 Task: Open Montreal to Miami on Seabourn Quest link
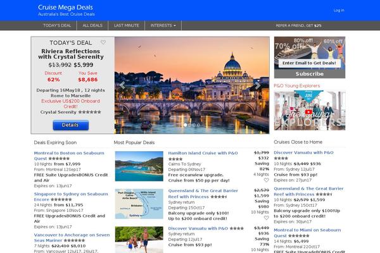(x=307, y=233)
